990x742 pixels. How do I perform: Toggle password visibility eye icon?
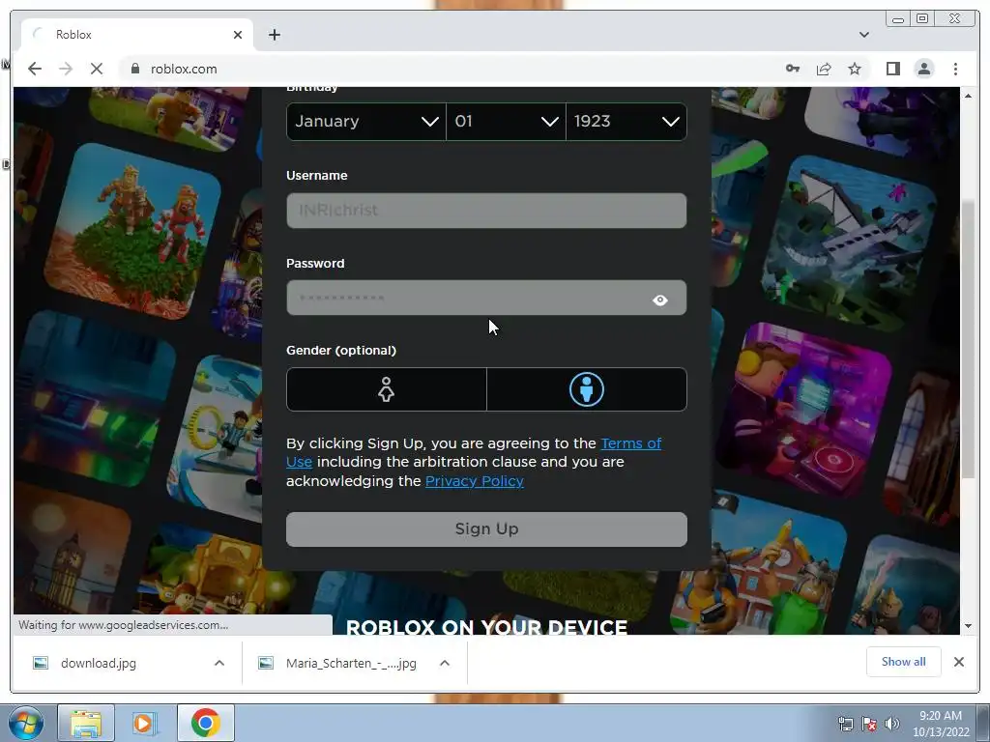[x=659, y=300]
